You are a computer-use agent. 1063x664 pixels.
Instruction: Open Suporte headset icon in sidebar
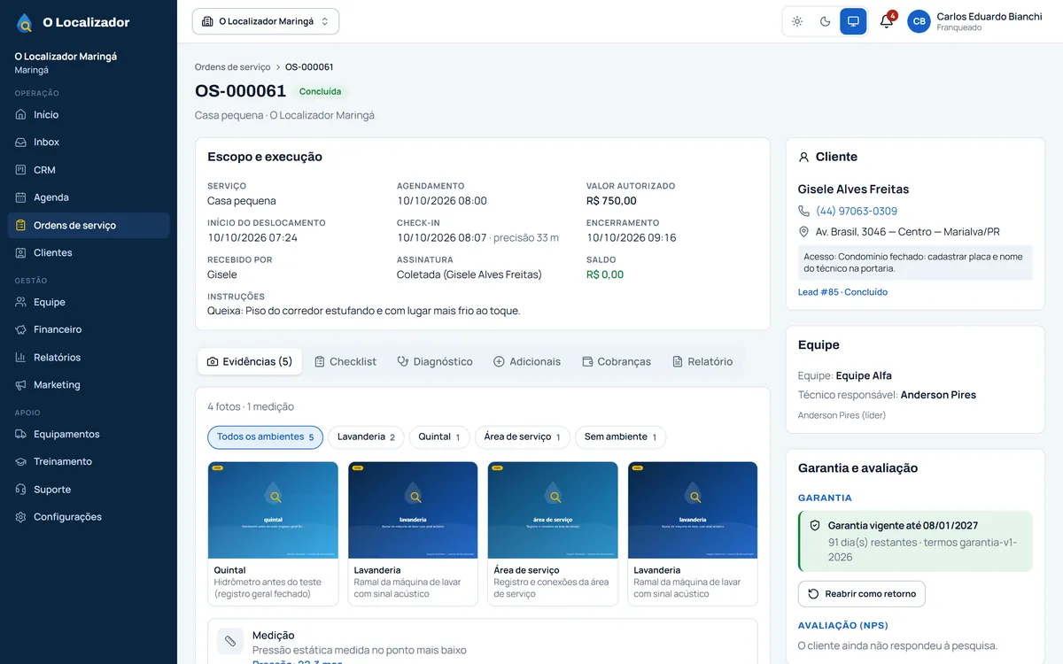coord(21,490)
